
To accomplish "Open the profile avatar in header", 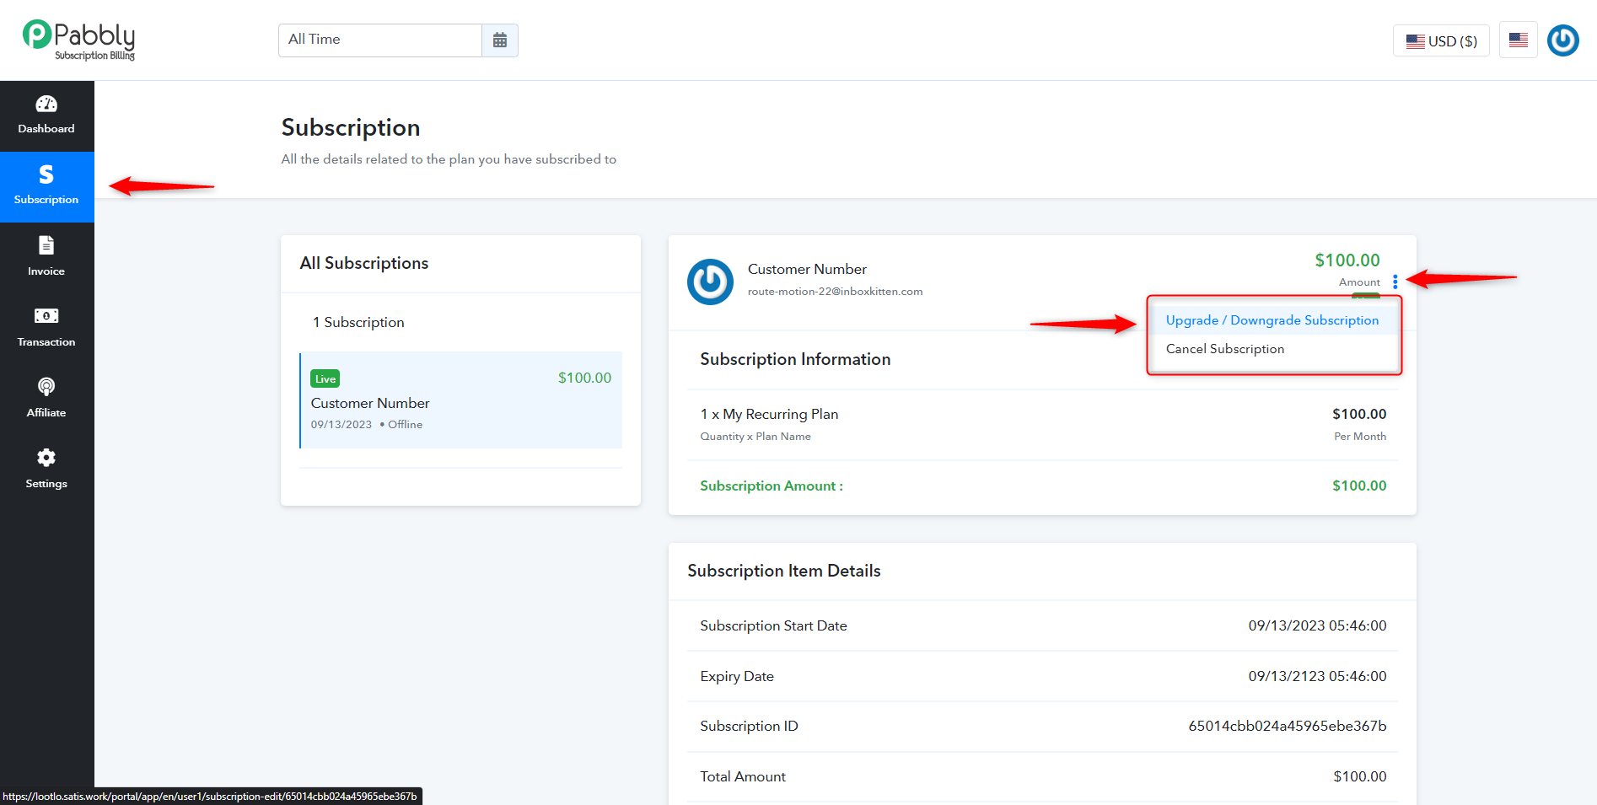I will 1562,40.
